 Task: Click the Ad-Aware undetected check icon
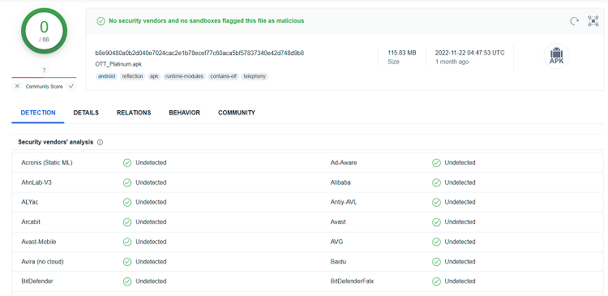click(436, 162)
